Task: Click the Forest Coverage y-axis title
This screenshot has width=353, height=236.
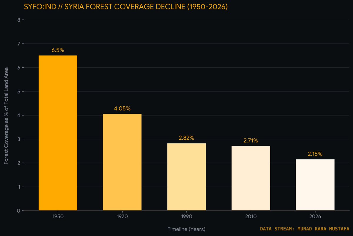Action: [x=6, y=115]
